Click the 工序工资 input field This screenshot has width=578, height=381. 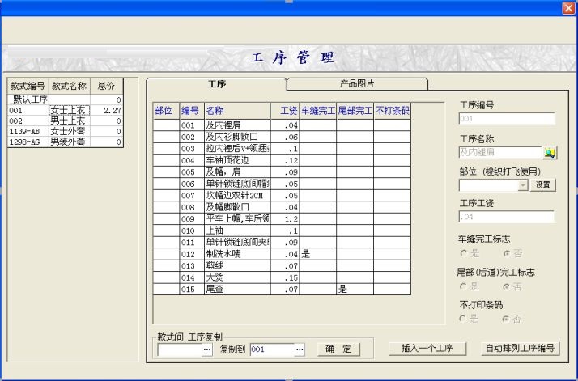[506, 217]
